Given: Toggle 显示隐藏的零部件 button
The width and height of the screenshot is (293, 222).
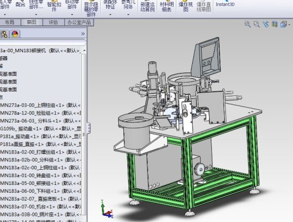Looking at the screenshot, I should (x=91, y=8).
